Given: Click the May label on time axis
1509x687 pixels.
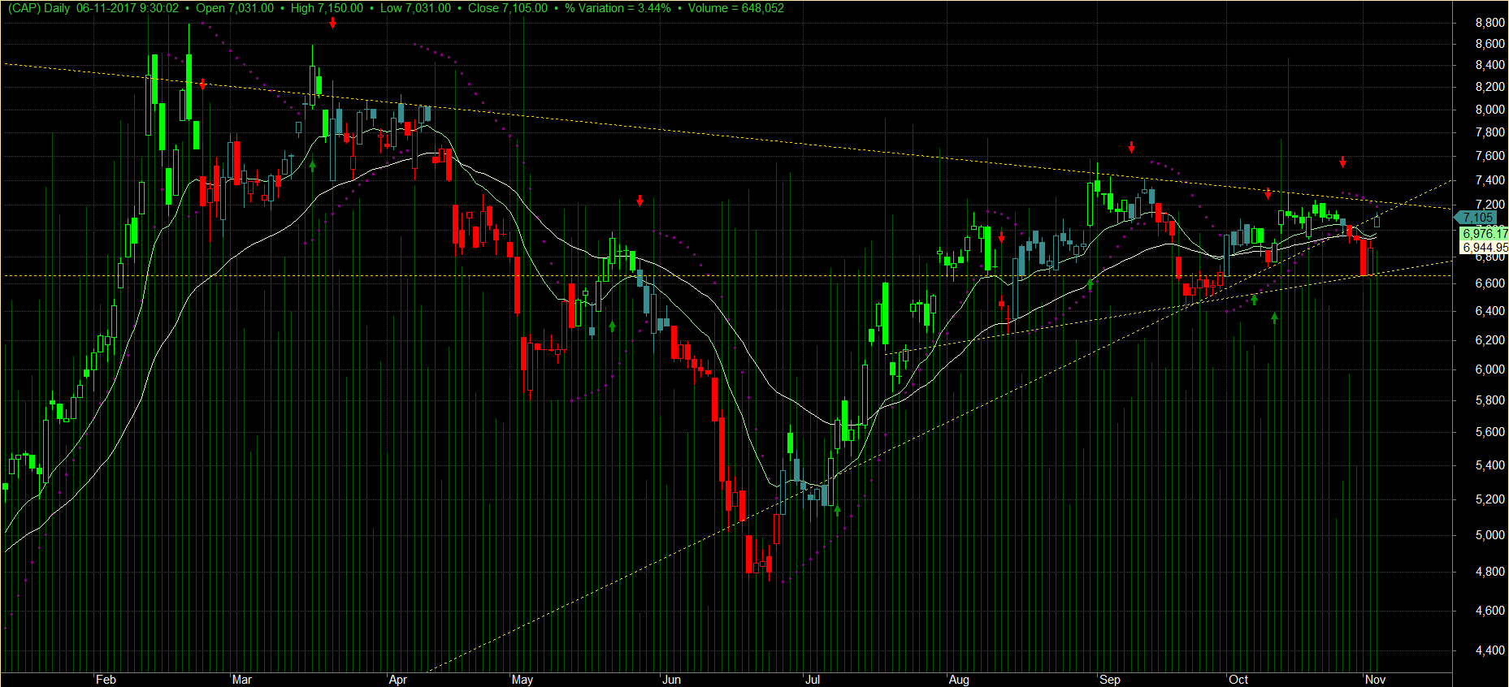Looking at the screenshot, I should point(522,680).
